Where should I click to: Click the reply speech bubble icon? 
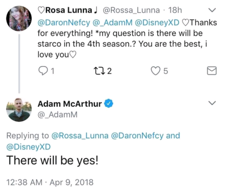click(x=43, y=71)
